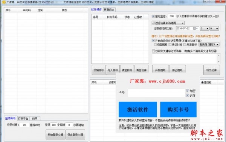
Task: Click the 导出访客 button
Action: [x=212, y=70]
